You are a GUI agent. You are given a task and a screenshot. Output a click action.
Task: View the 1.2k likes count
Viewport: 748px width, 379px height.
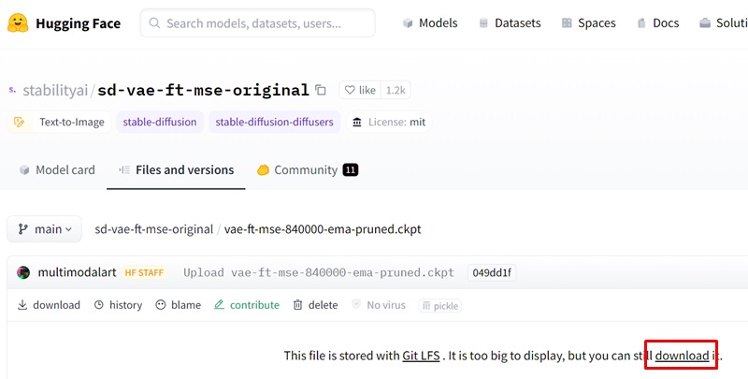(x=396, y=90)
